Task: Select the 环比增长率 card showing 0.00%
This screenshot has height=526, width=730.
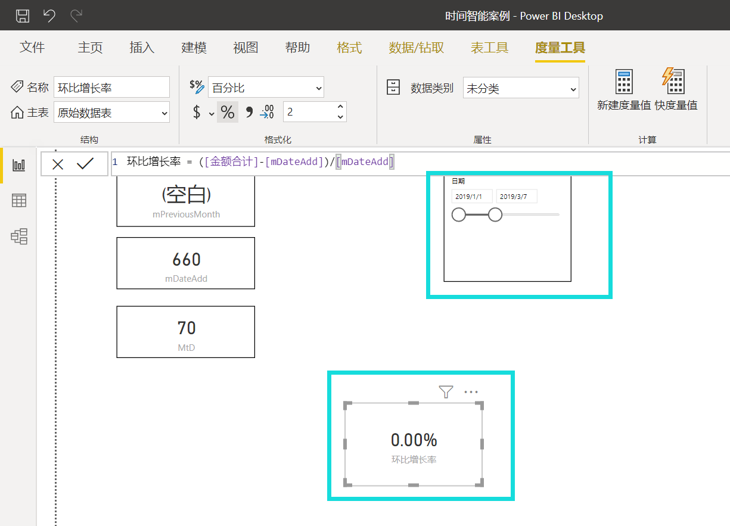Action: coord(414,444)
